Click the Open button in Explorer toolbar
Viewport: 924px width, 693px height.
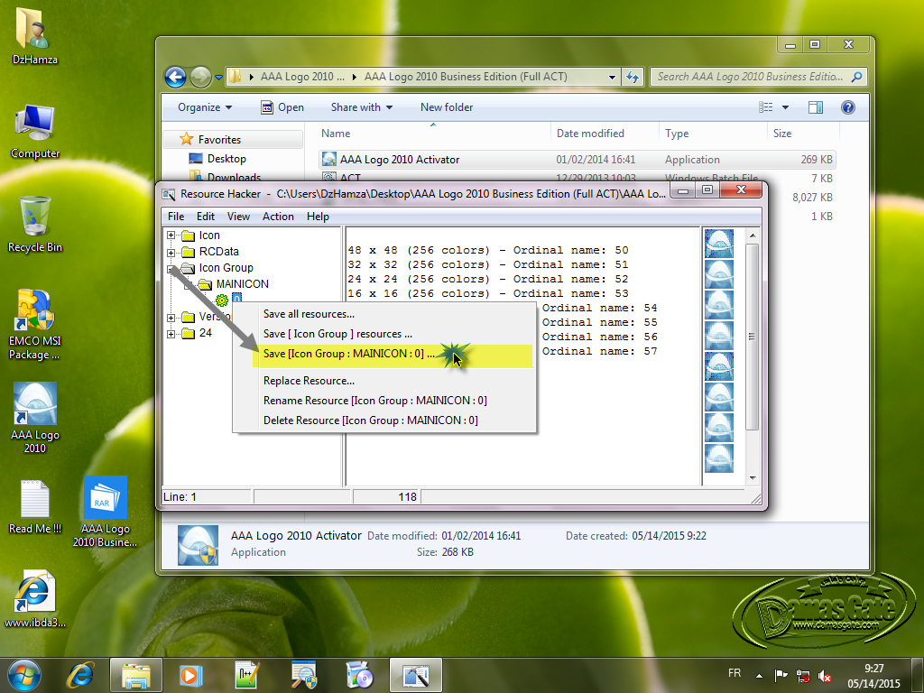[x=282, y=107]
